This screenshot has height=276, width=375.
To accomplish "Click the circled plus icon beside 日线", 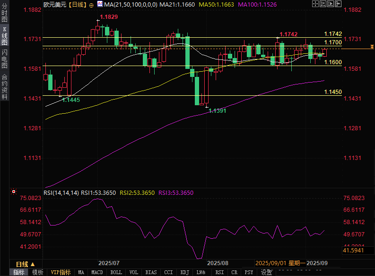I will pyautogui.click(x=91, y=5).
